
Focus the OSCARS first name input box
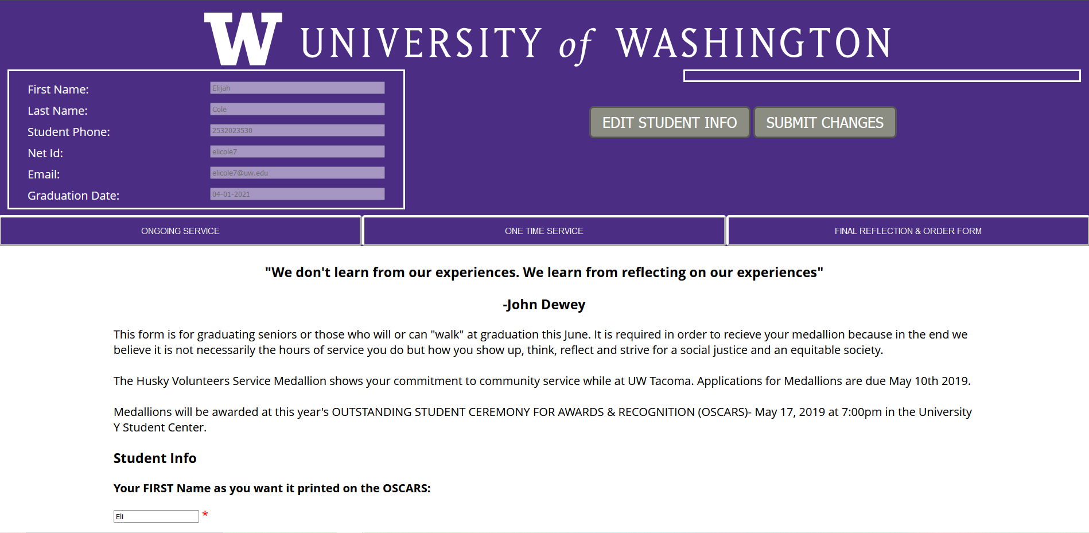click(x=156, y=516)
